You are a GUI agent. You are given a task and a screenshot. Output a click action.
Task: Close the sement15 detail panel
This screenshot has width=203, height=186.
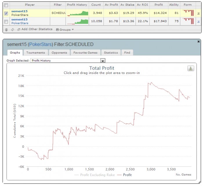pyautogui.click(x=198, y=41)
